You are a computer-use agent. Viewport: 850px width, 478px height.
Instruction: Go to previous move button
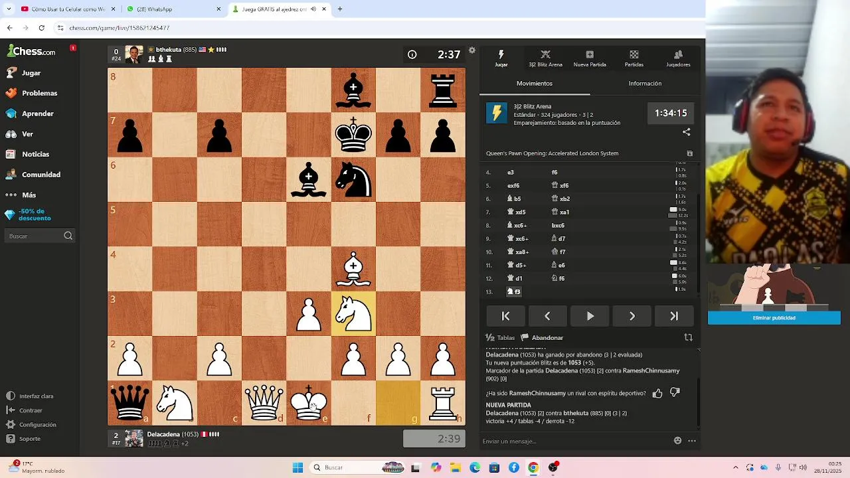[547, 316]
